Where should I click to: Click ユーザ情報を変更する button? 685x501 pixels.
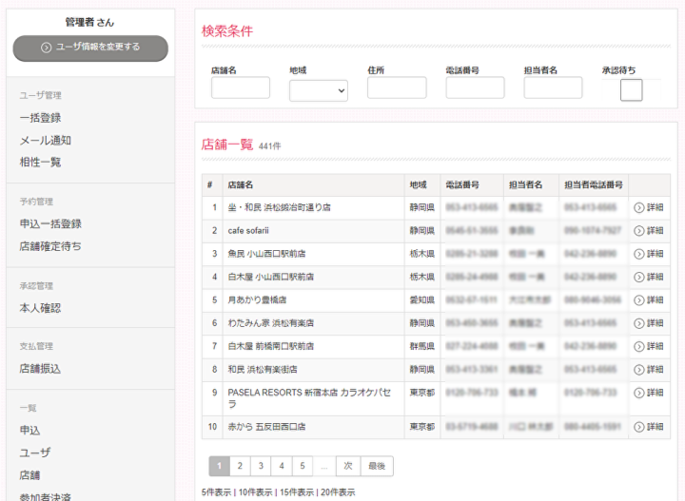90,48
